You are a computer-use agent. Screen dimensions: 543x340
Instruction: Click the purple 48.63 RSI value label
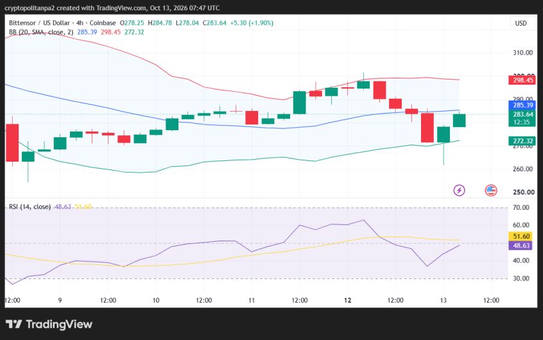tap(521, 246)
